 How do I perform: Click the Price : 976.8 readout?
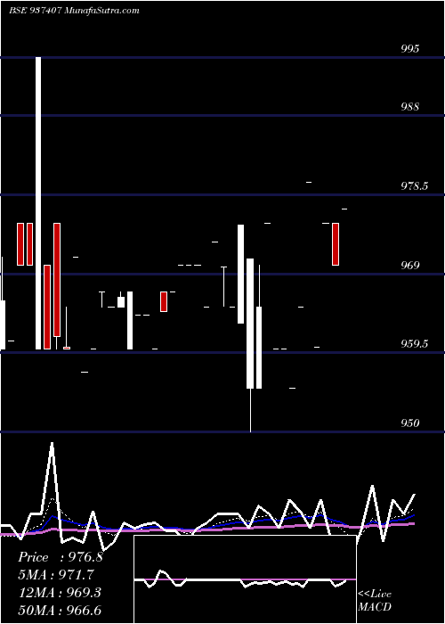pos(61,557)
